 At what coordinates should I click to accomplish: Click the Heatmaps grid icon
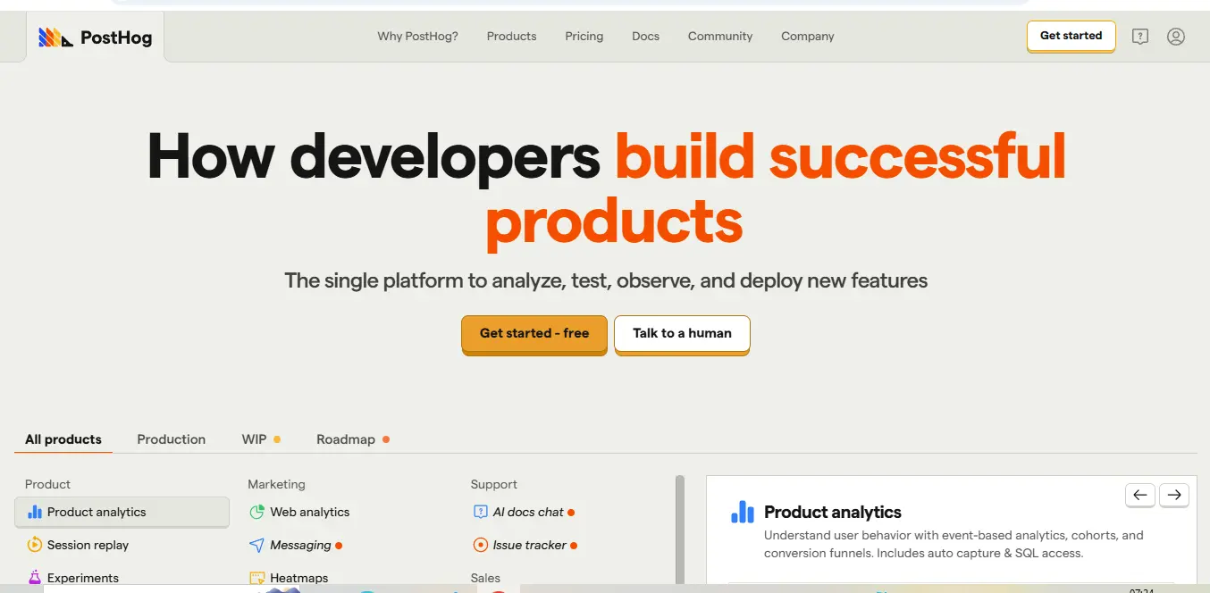(x=257, y=578)
